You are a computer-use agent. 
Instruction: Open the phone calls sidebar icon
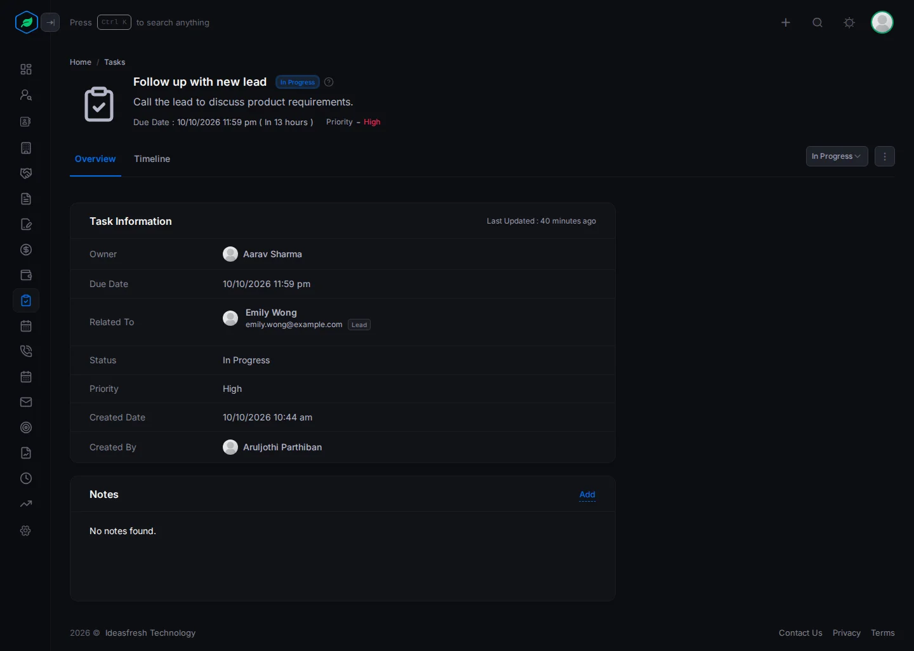[x=26, y=351]
